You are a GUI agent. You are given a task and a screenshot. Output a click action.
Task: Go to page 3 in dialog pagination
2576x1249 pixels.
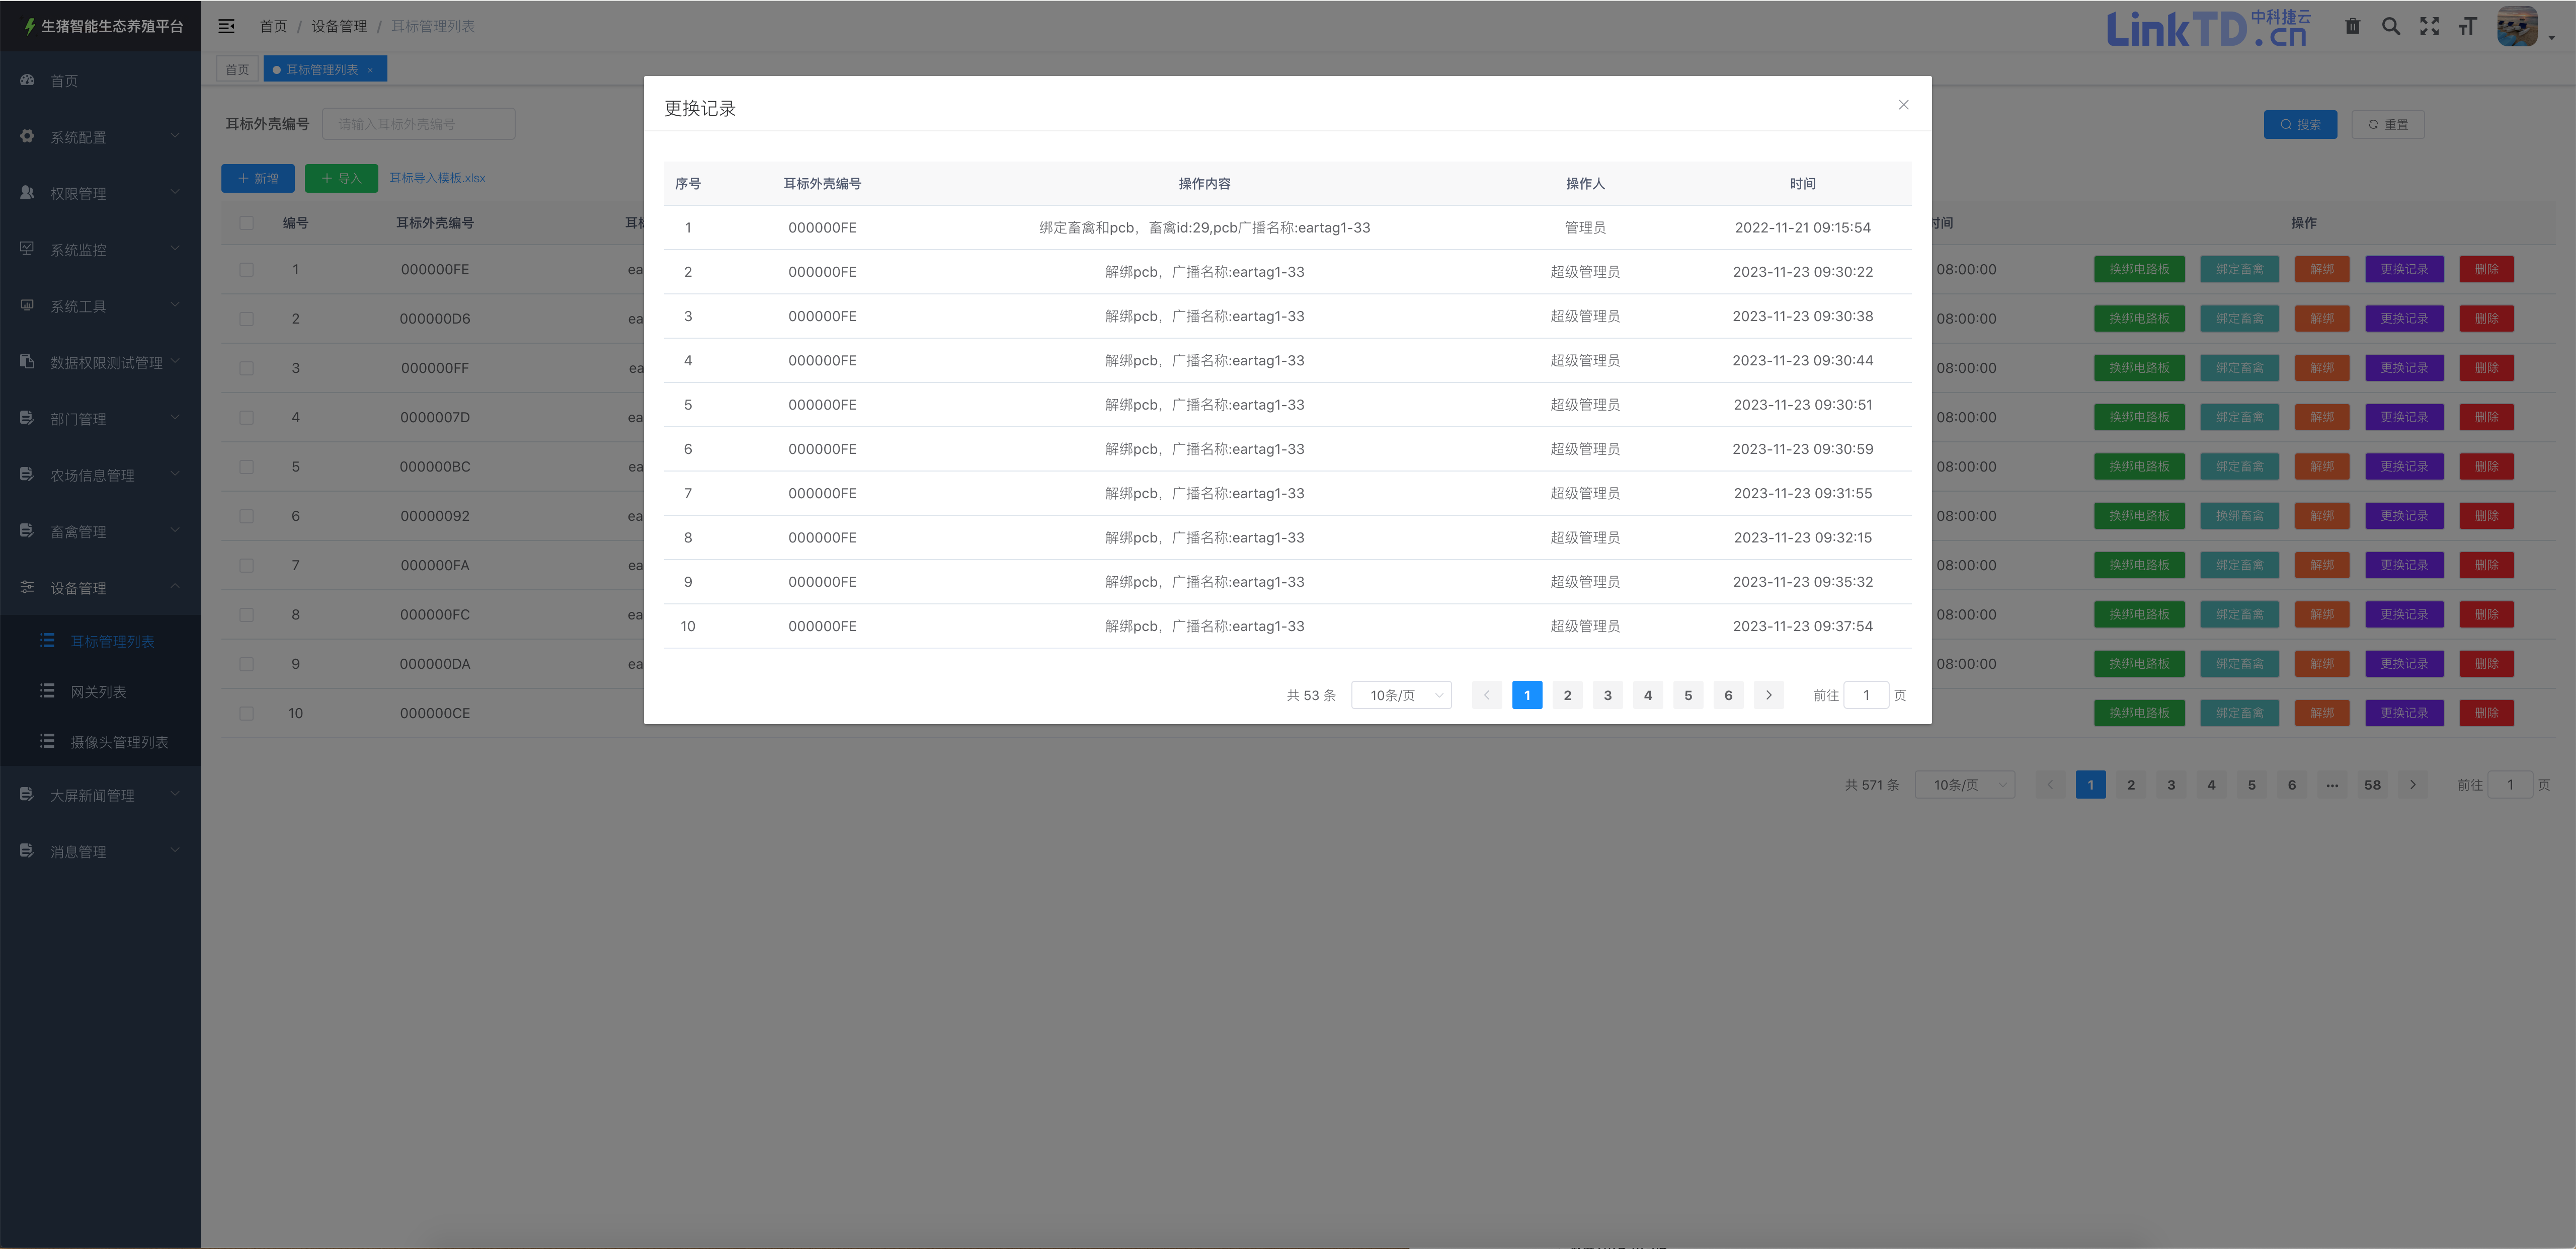pos(1607,695)
